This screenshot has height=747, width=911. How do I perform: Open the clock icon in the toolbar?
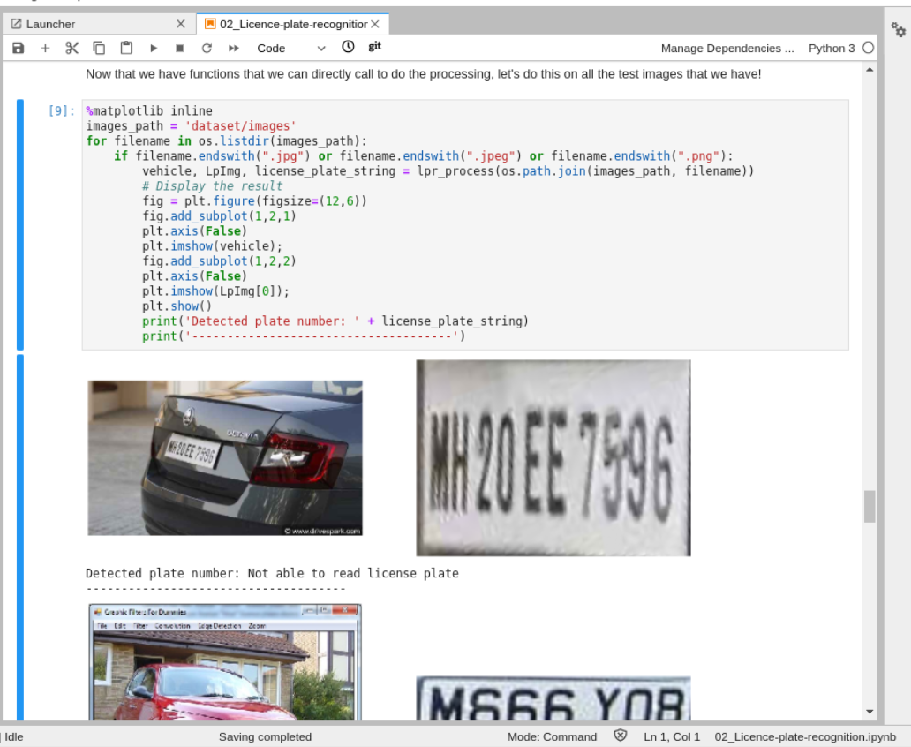(x=348, y=47)
